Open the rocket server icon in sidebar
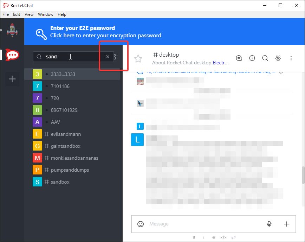305x242 pixels. tap(12, 30)
